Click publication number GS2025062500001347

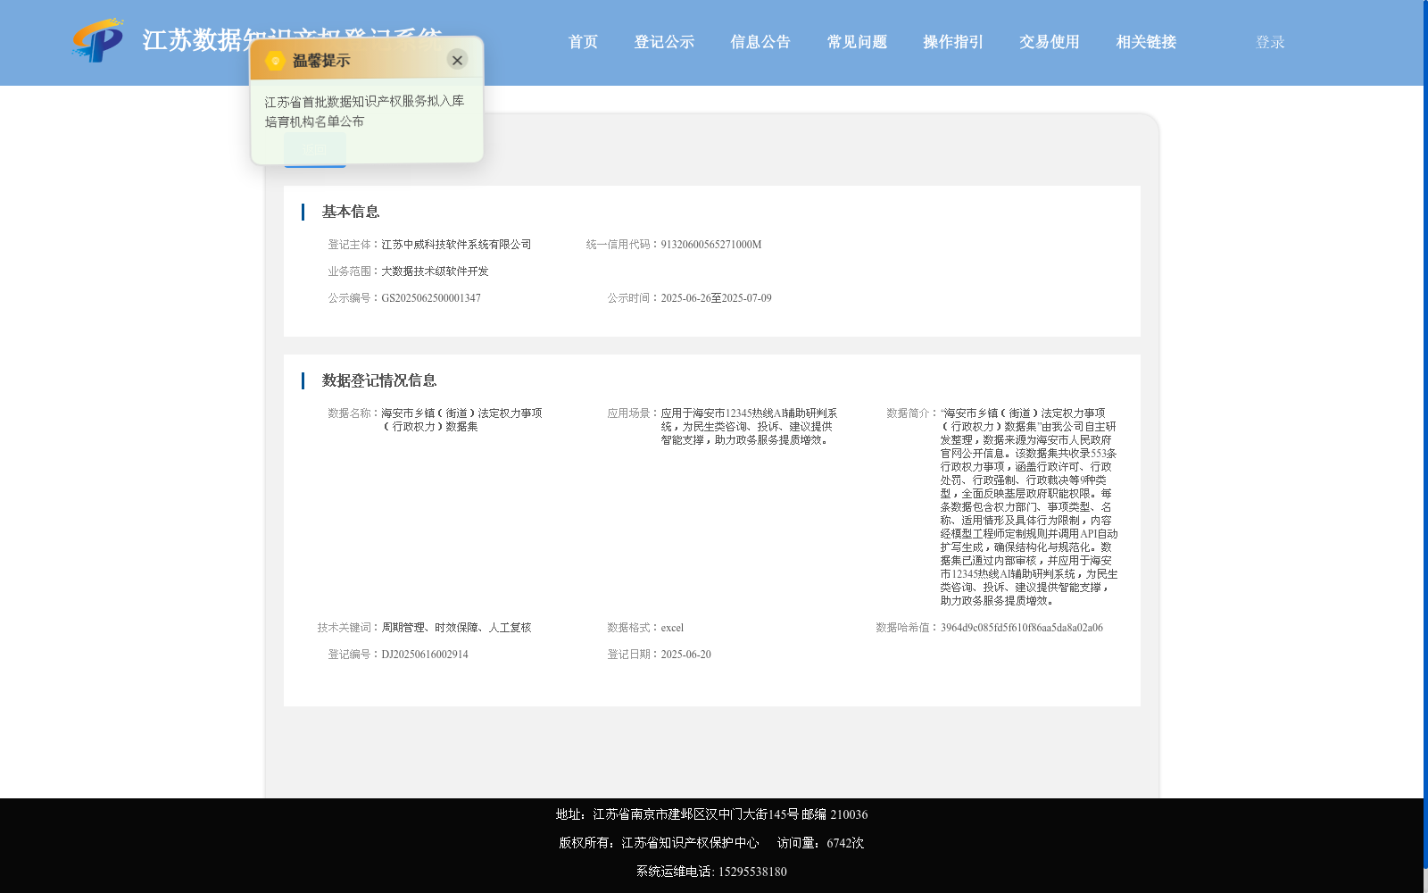click(431, 298)
